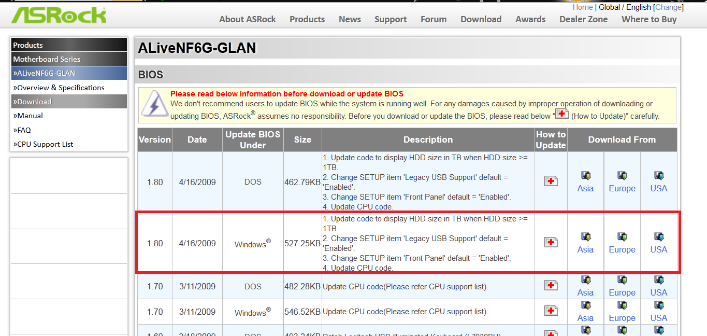Open the About ASRock menu
This screenshot has width=707, height=336.
[x=248, y=19]
